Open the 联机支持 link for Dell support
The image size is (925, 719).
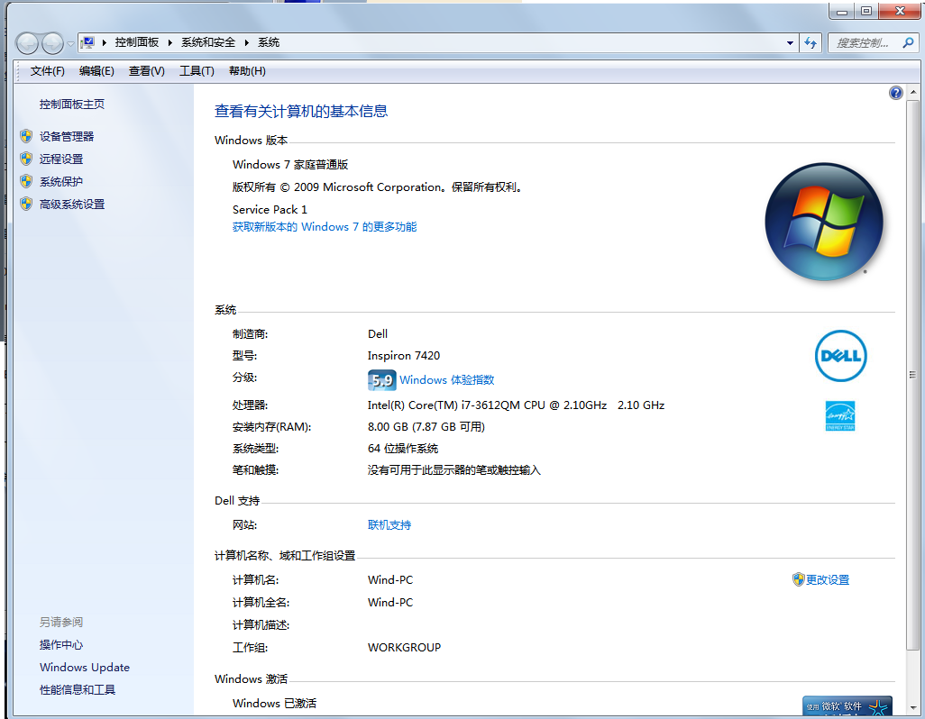point(389,524)
